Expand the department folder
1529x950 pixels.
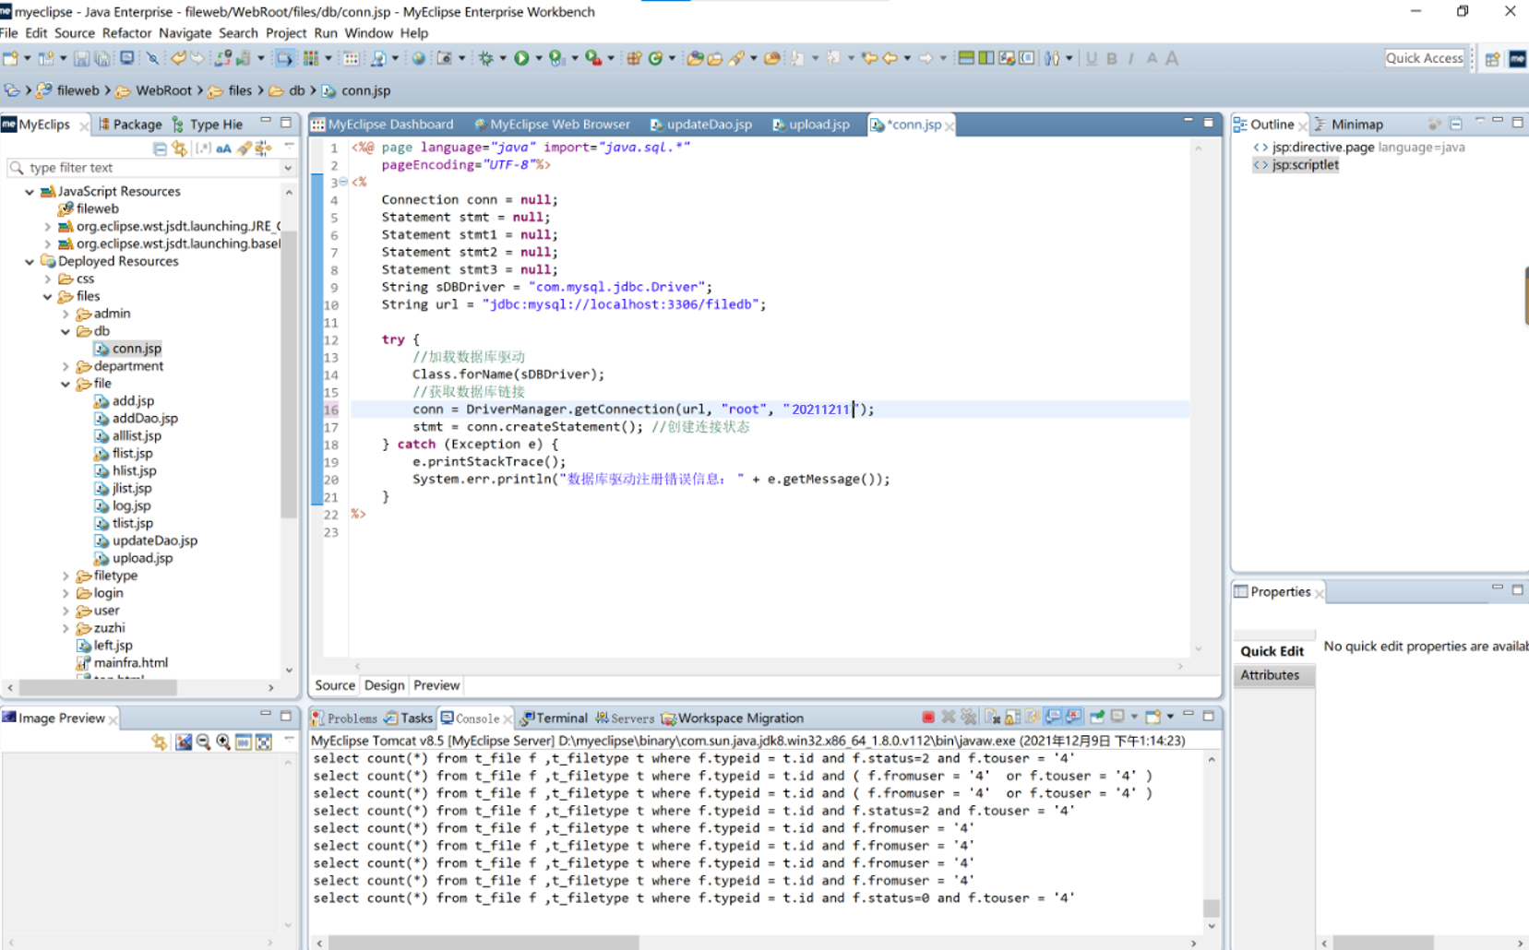click(x=66, y=366)
